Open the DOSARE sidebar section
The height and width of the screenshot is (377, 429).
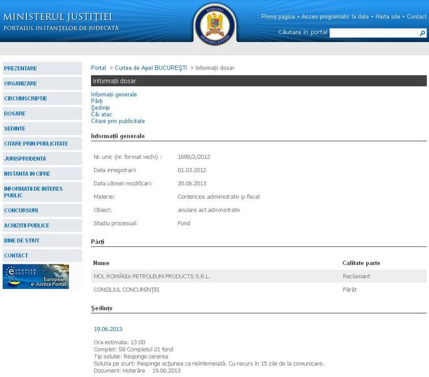[x=15, y=114]
